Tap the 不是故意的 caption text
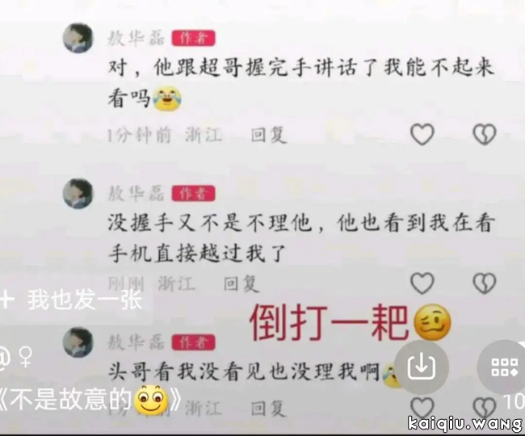The width and height of the screenshot is (525, 436). (70, 399)
